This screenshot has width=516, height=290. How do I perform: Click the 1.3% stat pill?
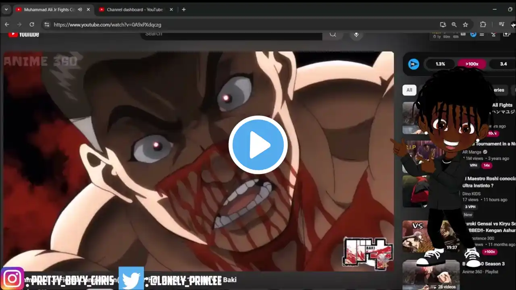pyautogui.click(x=440, y=64)
